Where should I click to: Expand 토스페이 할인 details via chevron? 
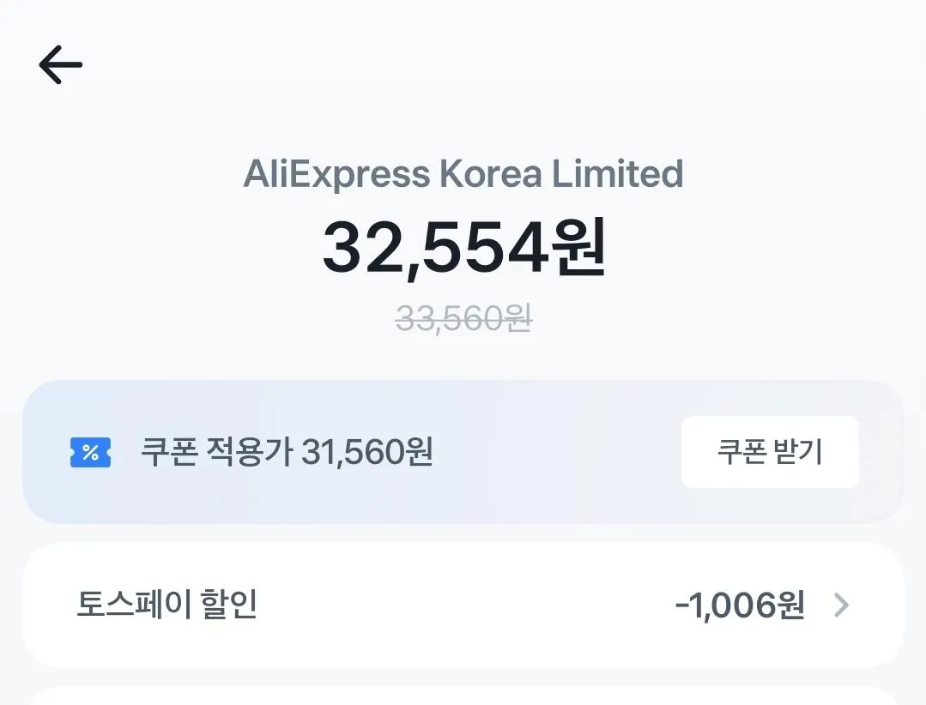841,606
